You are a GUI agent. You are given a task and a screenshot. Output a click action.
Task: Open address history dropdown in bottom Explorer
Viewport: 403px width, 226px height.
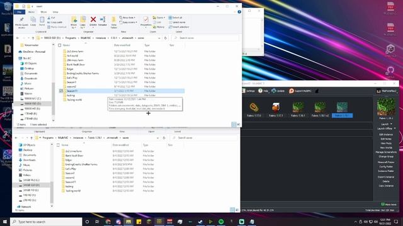[157, 138]
